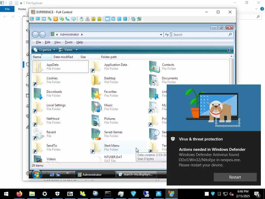Switch to search-ms:displayn... remote taskbar task
Viewport: 265px width, 199px height.
click(136, 174)
